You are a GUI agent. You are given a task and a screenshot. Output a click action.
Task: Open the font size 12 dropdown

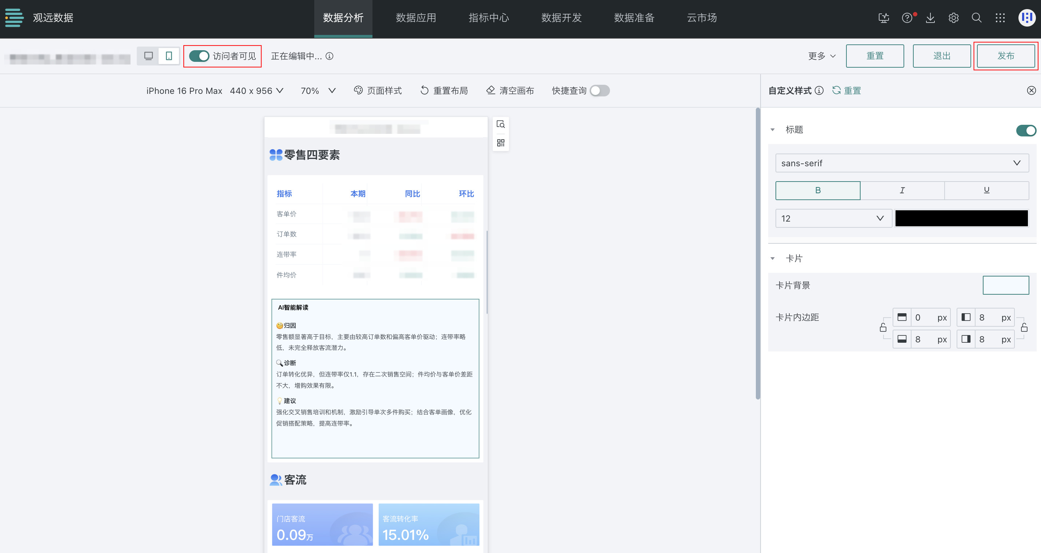(833, 218)
